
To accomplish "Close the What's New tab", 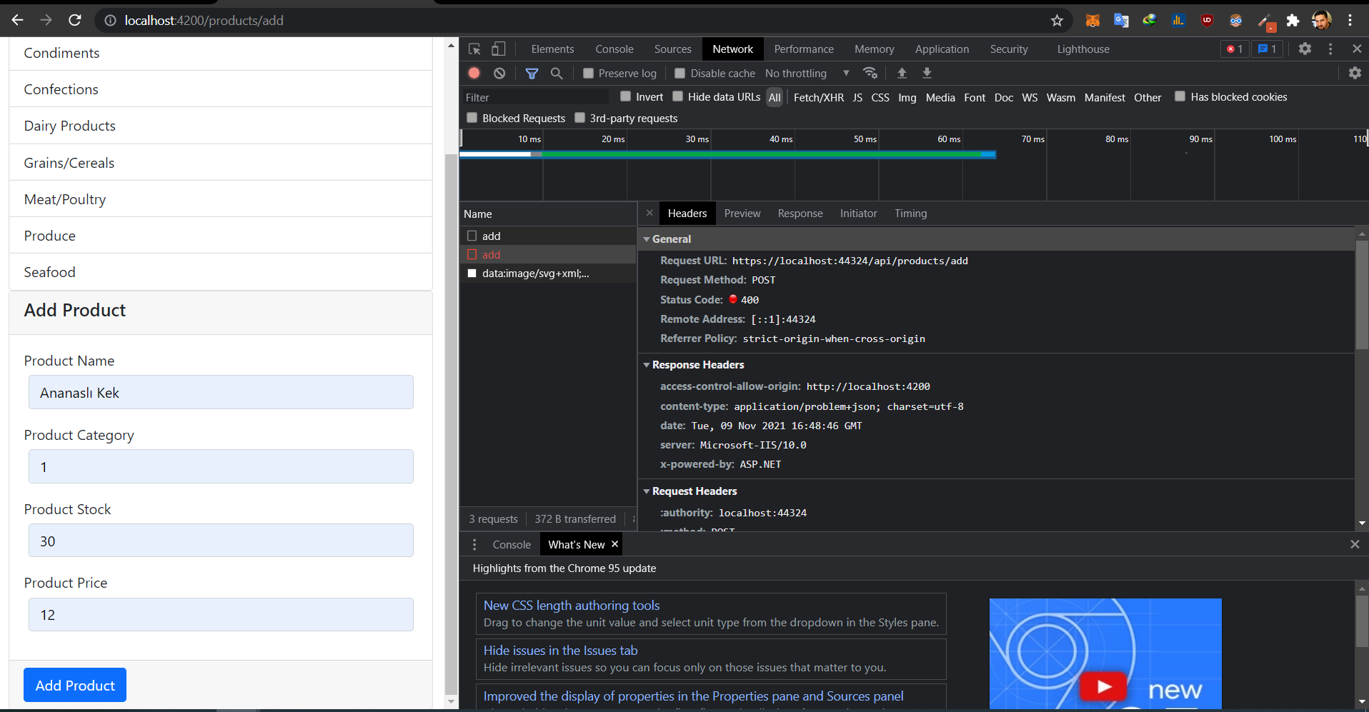I will click(614, 544).
